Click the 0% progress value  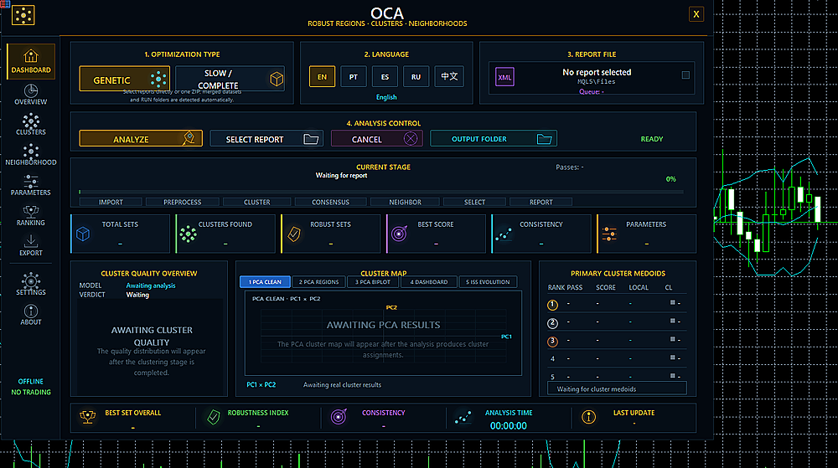670,179
